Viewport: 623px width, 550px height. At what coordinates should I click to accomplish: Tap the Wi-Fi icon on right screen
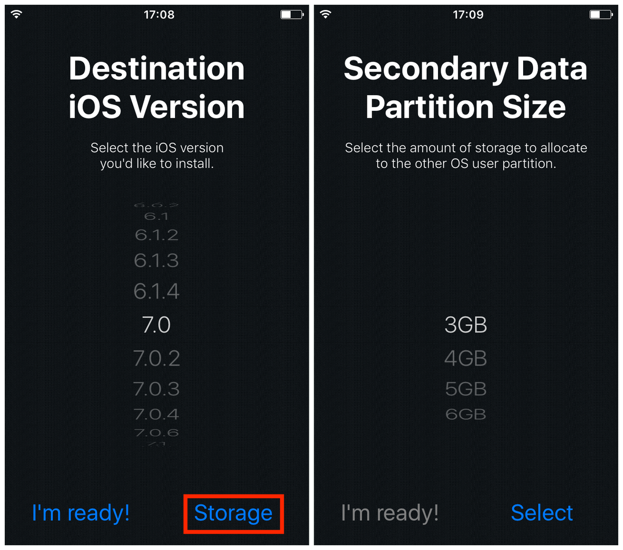pyautogui.click(x=326, y=14)
